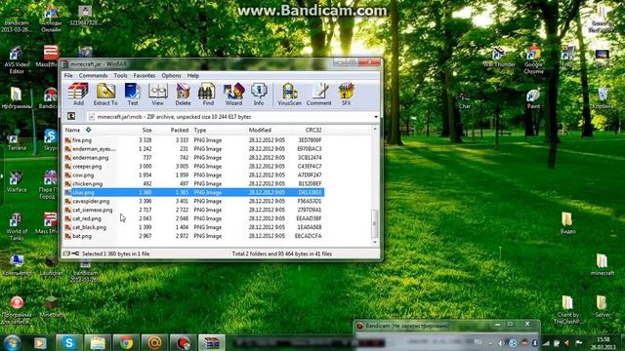Select the chicken.png file row
The width and height of the screenshot is (625, 351).
pyautogui.click(x=193, y=184)
